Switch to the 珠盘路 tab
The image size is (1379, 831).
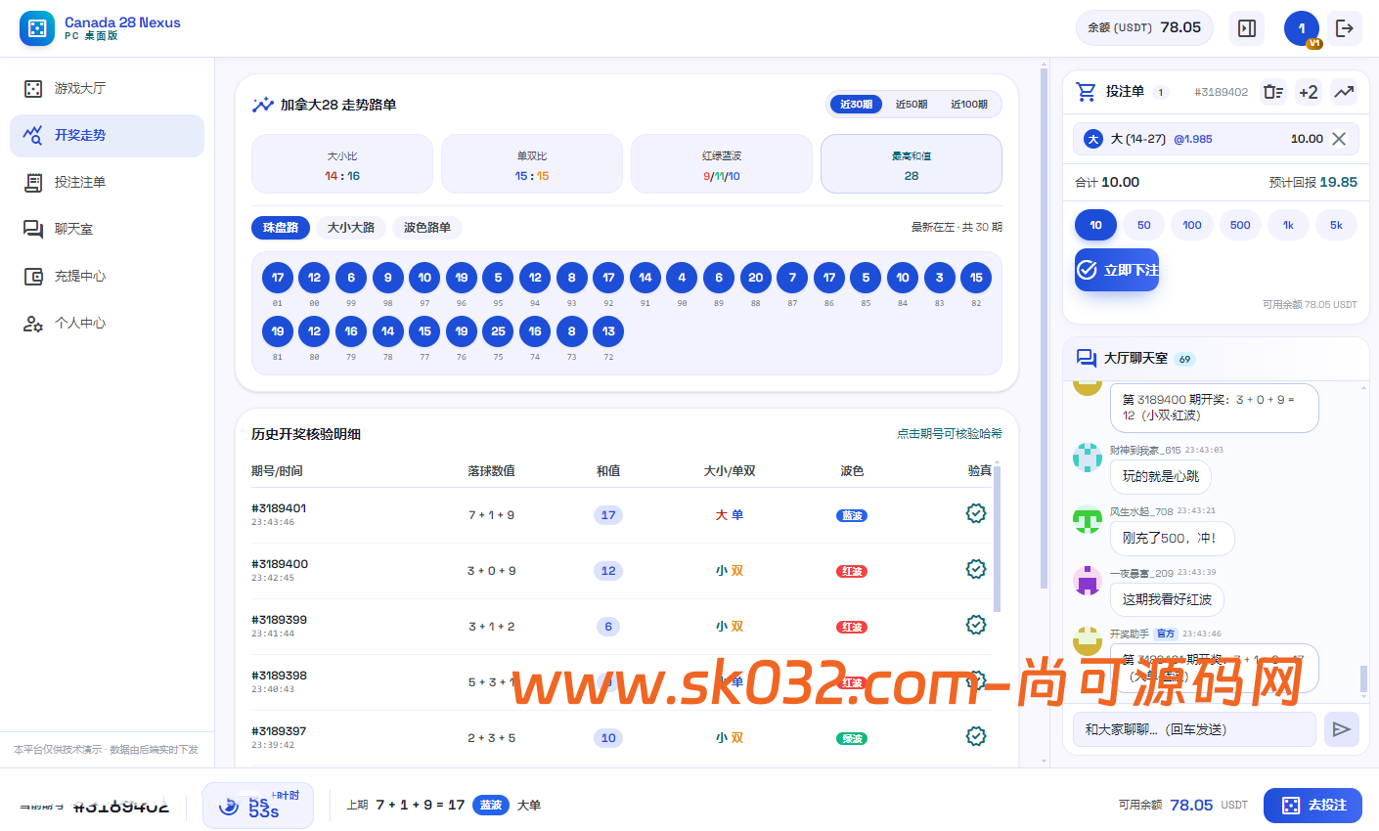point(281,228)
